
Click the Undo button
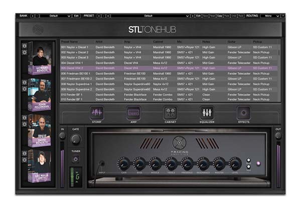[234, 16]
